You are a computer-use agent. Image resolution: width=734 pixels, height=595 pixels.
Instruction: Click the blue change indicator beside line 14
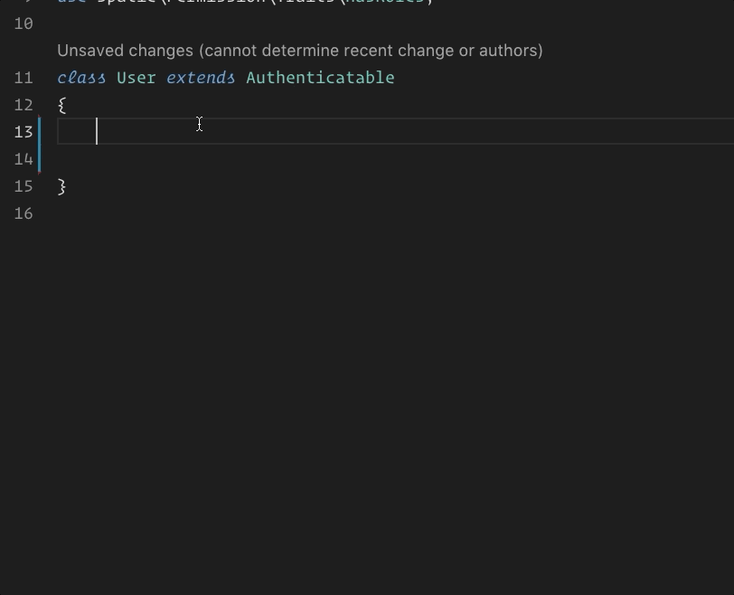[40, 158]
